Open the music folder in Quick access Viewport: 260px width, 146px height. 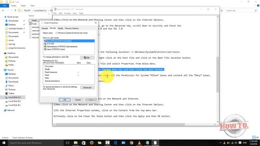(x=11, y=40)
